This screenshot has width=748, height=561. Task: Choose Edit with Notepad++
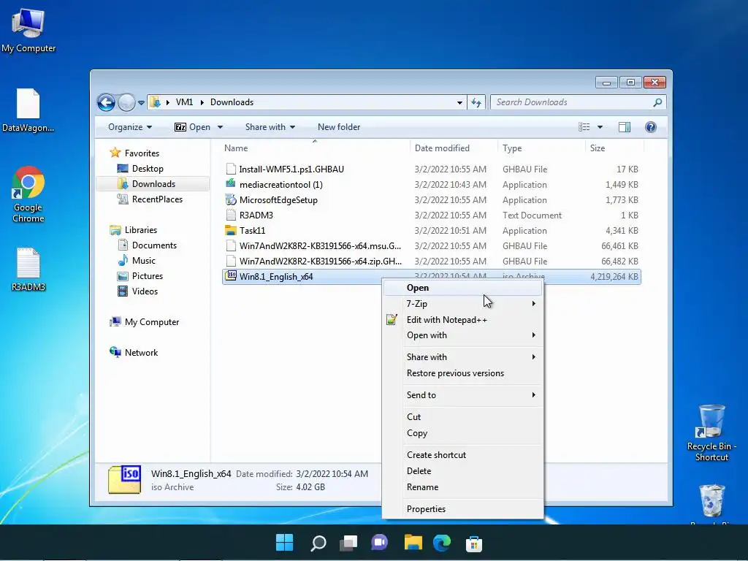(462, 320)
